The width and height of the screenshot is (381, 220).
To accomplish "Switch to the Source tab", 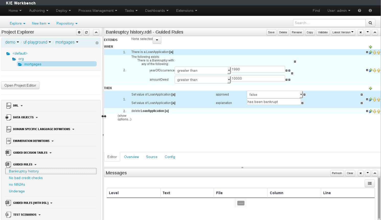I will 152,157.
